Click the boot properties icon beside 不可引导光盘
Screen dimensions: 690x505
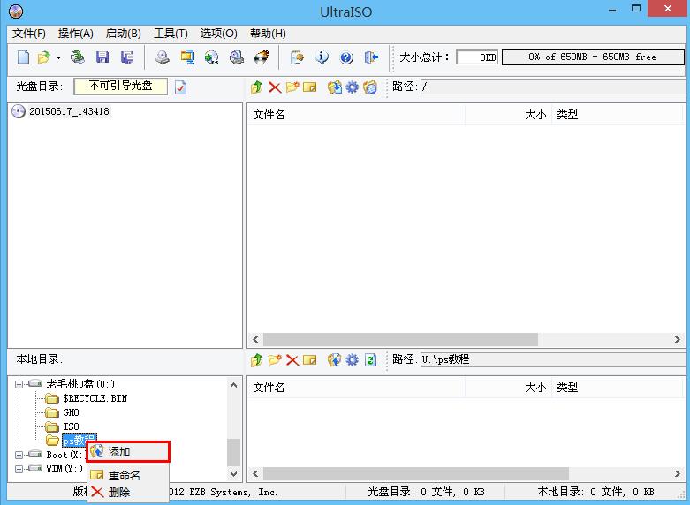(x=180, y=87)
